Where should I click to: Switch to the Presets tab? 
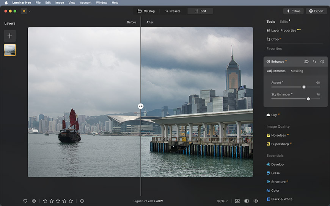pyautogui.click(x=173, y=11)
